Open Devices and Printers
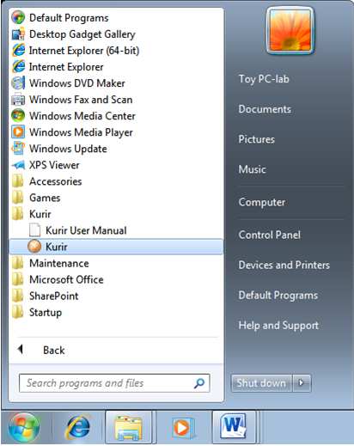This screenshot has width=354, height=446. pyautogui.click(x=284, y=265)
